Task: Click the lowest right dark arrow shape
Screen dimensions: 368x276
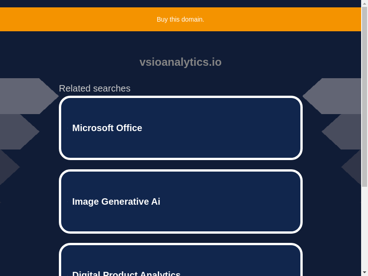Action: (x=353, y=167)
